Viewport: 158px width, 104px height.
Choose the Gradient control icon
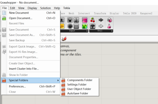(85, 20)
